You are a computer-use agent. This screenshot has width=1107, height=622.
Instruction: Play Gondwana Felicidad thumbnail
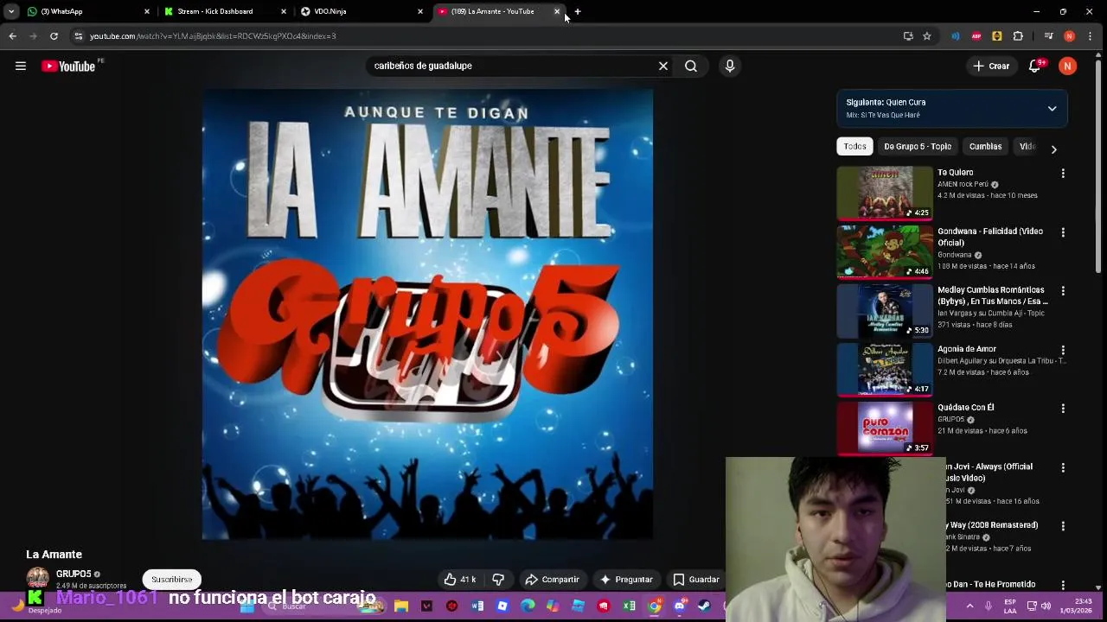tap(885, 251)
